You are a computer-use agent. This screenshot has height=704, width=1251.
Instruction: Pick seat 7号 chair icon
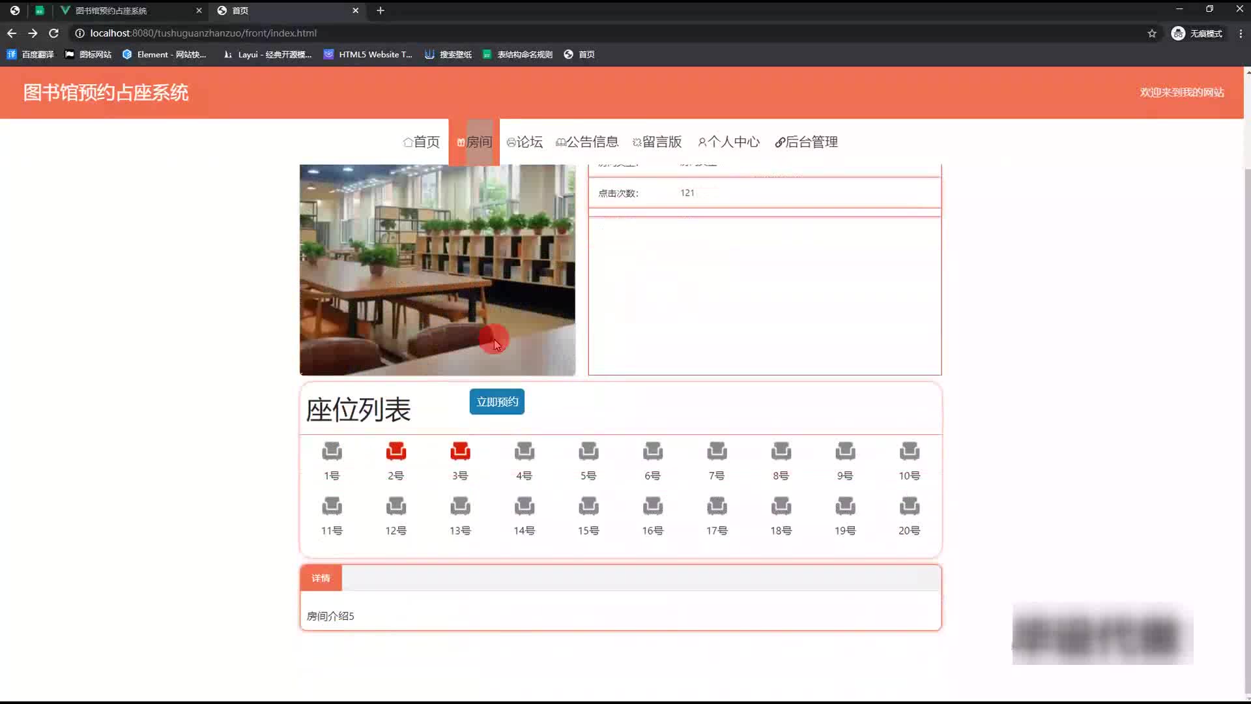click(x=717, y=451)
